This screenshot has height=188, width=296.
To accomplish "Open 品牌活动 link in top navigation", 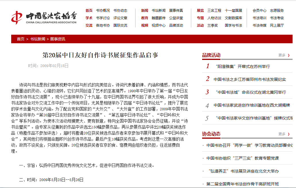I will [176, 26].
